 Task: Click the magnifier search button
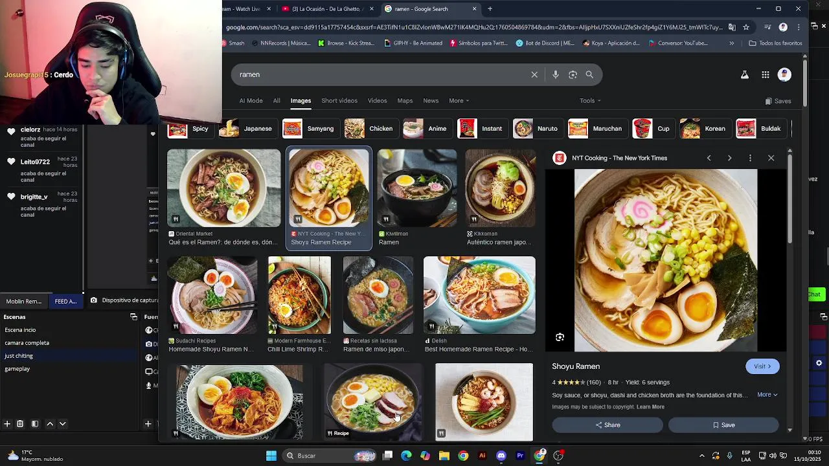tap(589, 74)
